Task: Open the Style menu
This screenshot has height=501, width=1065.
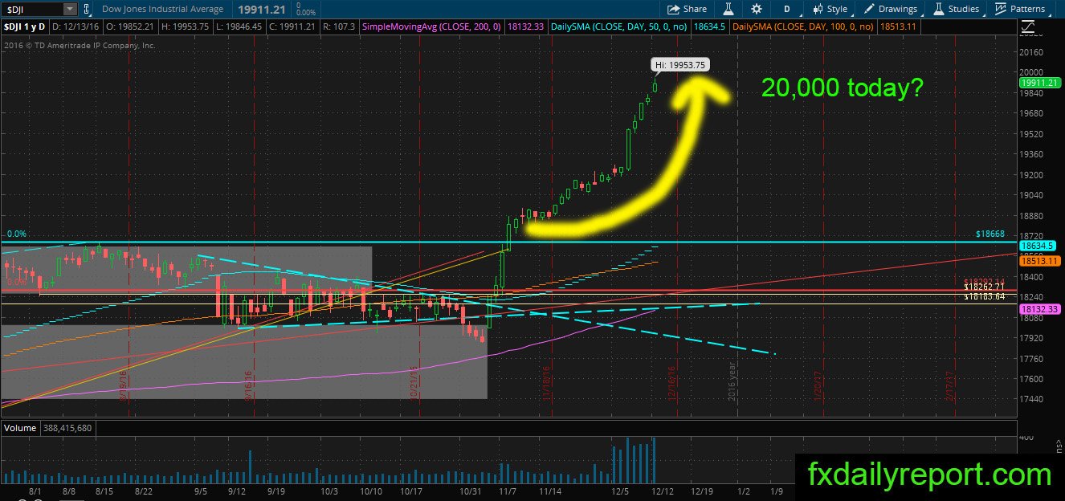Action: 830,9
